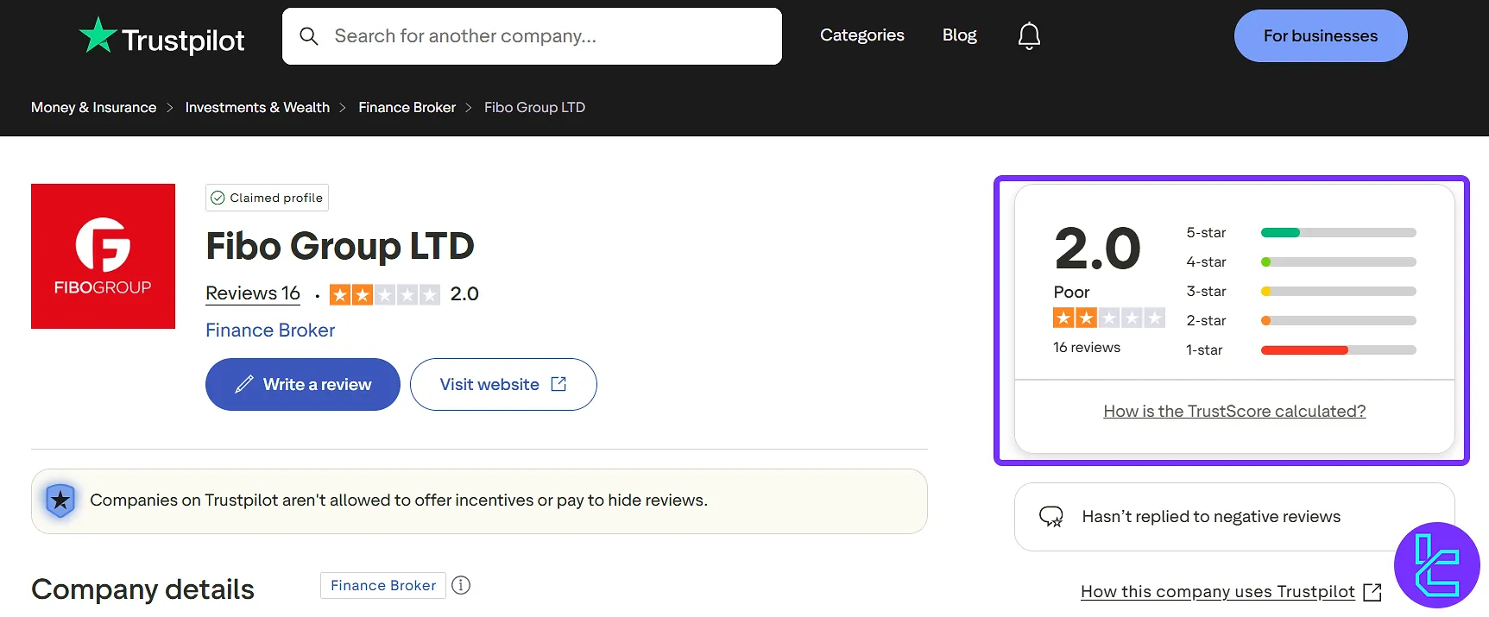The image size is (1489, 617).
Task: Click the Claimed profile badge
Action: (x=267, y=198)
